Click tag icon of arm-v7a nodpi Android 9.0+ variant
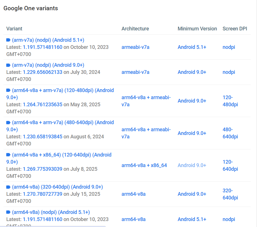This screenshot has height=227, width=257. click(x=8, y=65)
